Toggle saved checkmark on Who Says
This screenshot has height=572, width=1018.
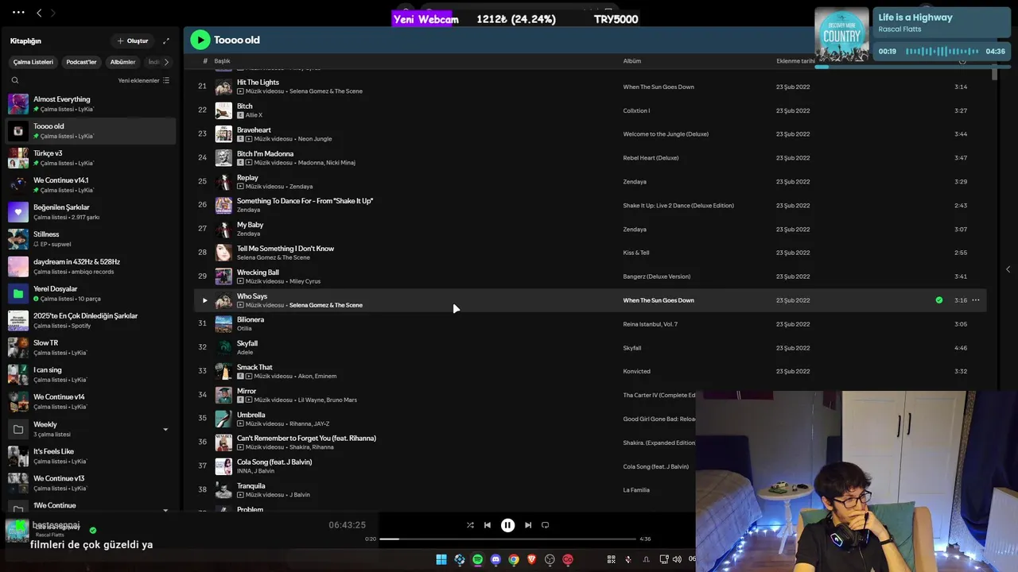coord(939,300)
